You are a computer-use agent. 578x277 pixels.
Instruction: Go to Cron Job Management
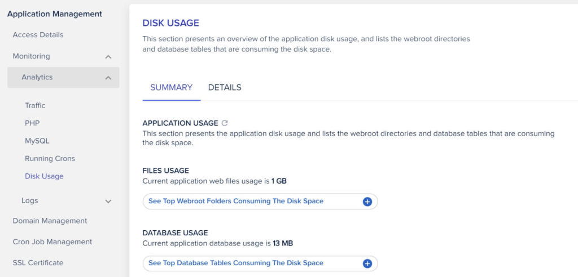point(52,242)
